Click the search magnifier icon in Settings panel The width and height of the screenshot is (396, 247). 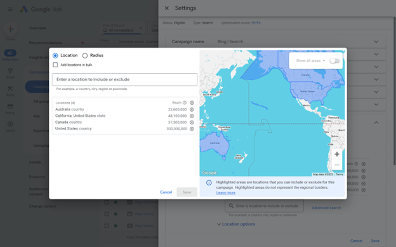coord(231,206)
